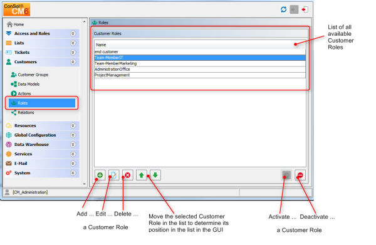Click the greyed Activate Customer Role icon
This screenshot has height=245, width=376.
(x=286, y=175)
